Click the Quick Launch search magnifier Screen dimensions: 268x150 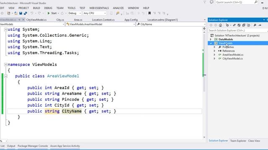pos(256,2)
